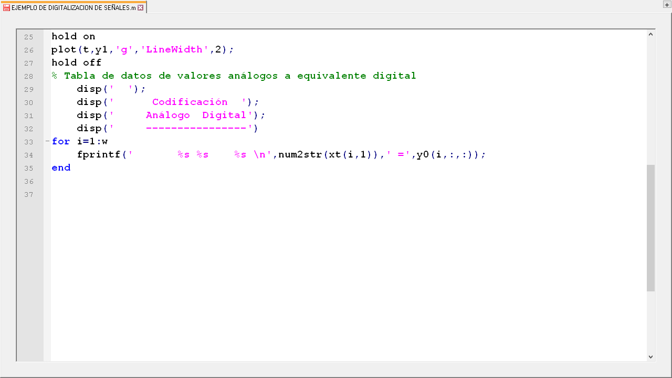Click the scrollbar track above the thumb
The height and width of the screenshot is (378, 672).
click(x=650, y=100)
